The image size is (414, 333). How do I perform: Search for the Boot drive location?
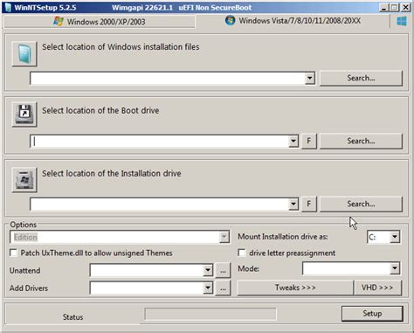pyautogui.click(x=361, y=141)
